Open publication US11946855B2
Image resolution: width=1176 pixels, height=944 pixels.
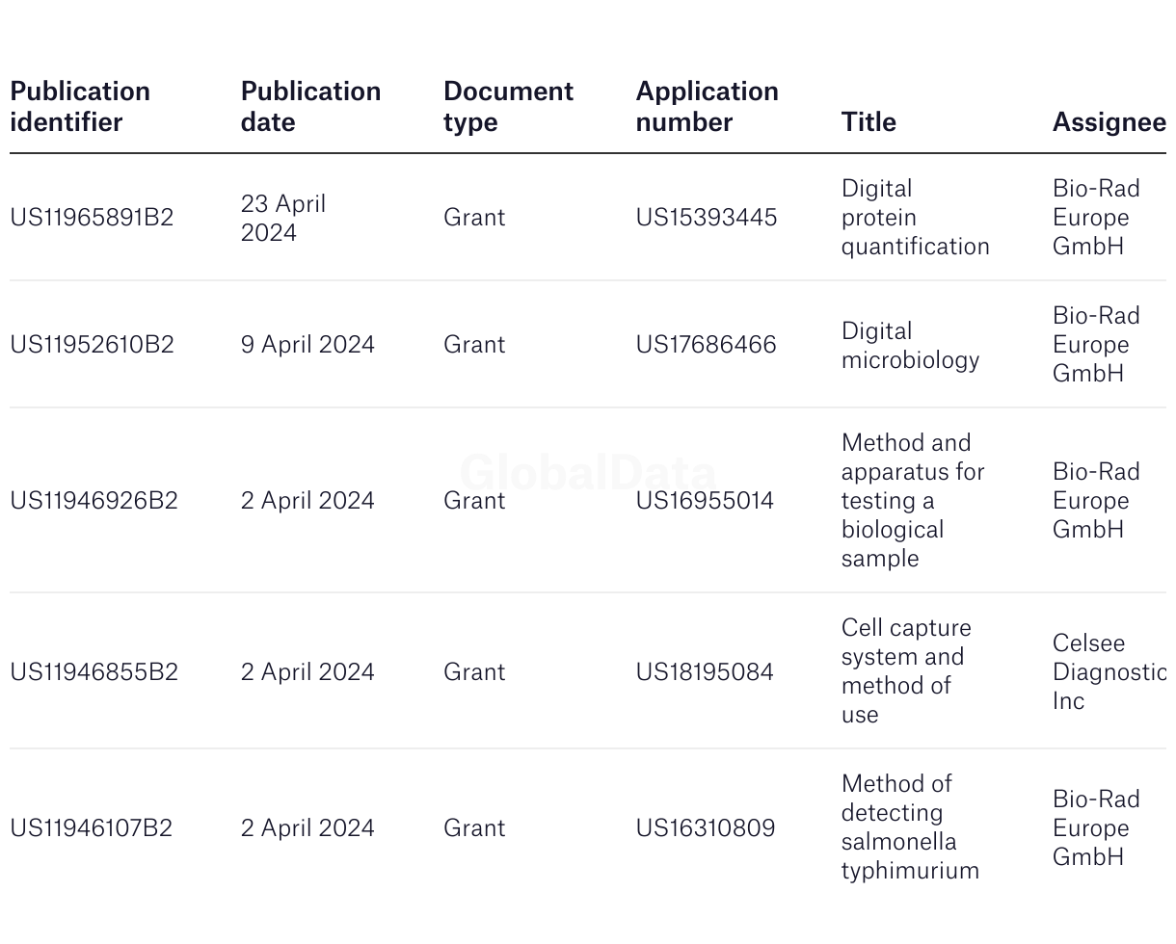coord(94,672)
